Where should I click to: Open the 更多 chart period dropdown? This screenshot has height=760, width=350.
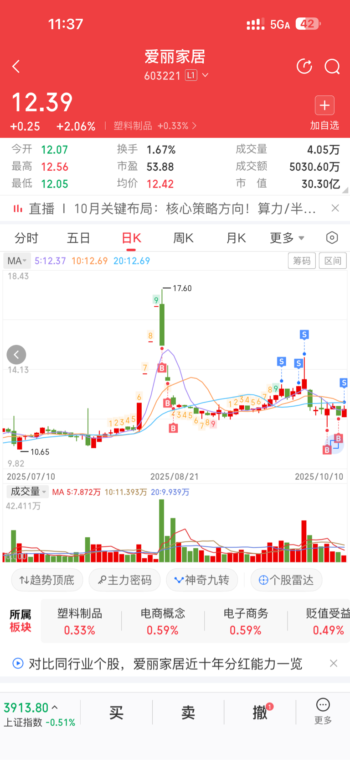(287, 238)
